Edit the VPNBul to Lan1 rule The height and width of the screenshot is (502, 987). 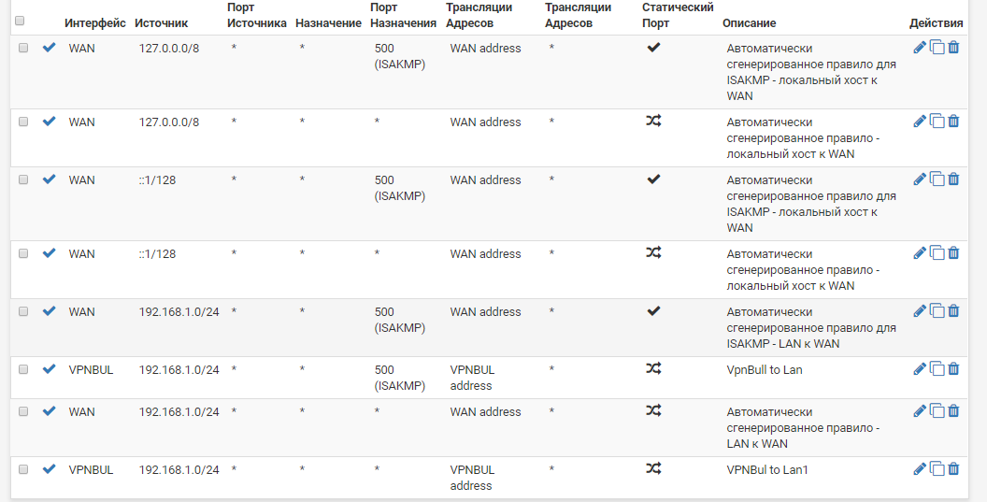coord(920,468)
